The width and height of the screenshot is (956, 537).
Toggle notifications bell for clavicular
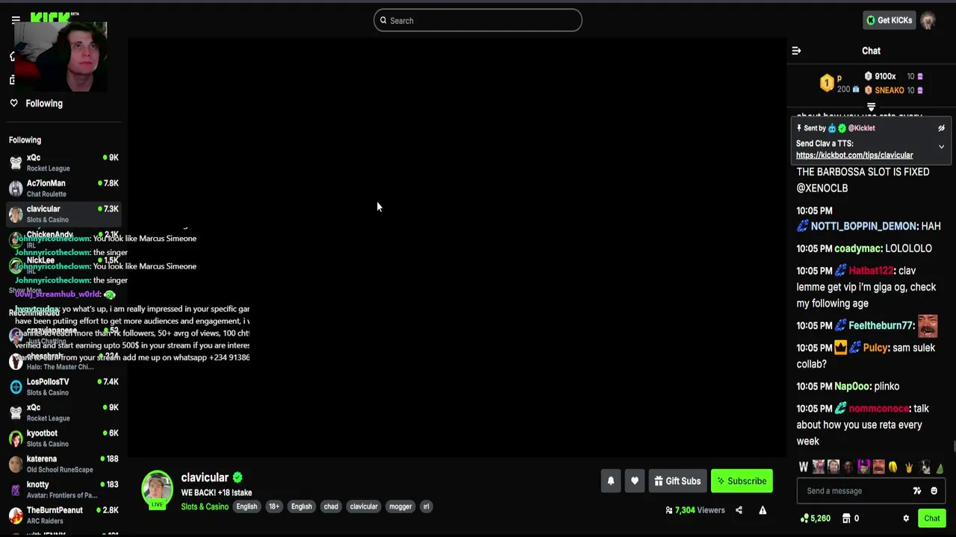click(x=611, y=481)
